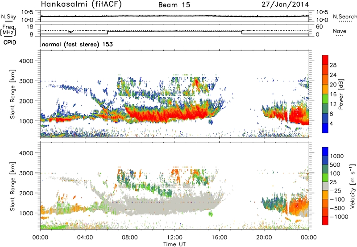Image resolution: width=357 pixels, height=247 pixels.
Task: Click the 04:00 time axis label
Action: [x=85, y=238]
